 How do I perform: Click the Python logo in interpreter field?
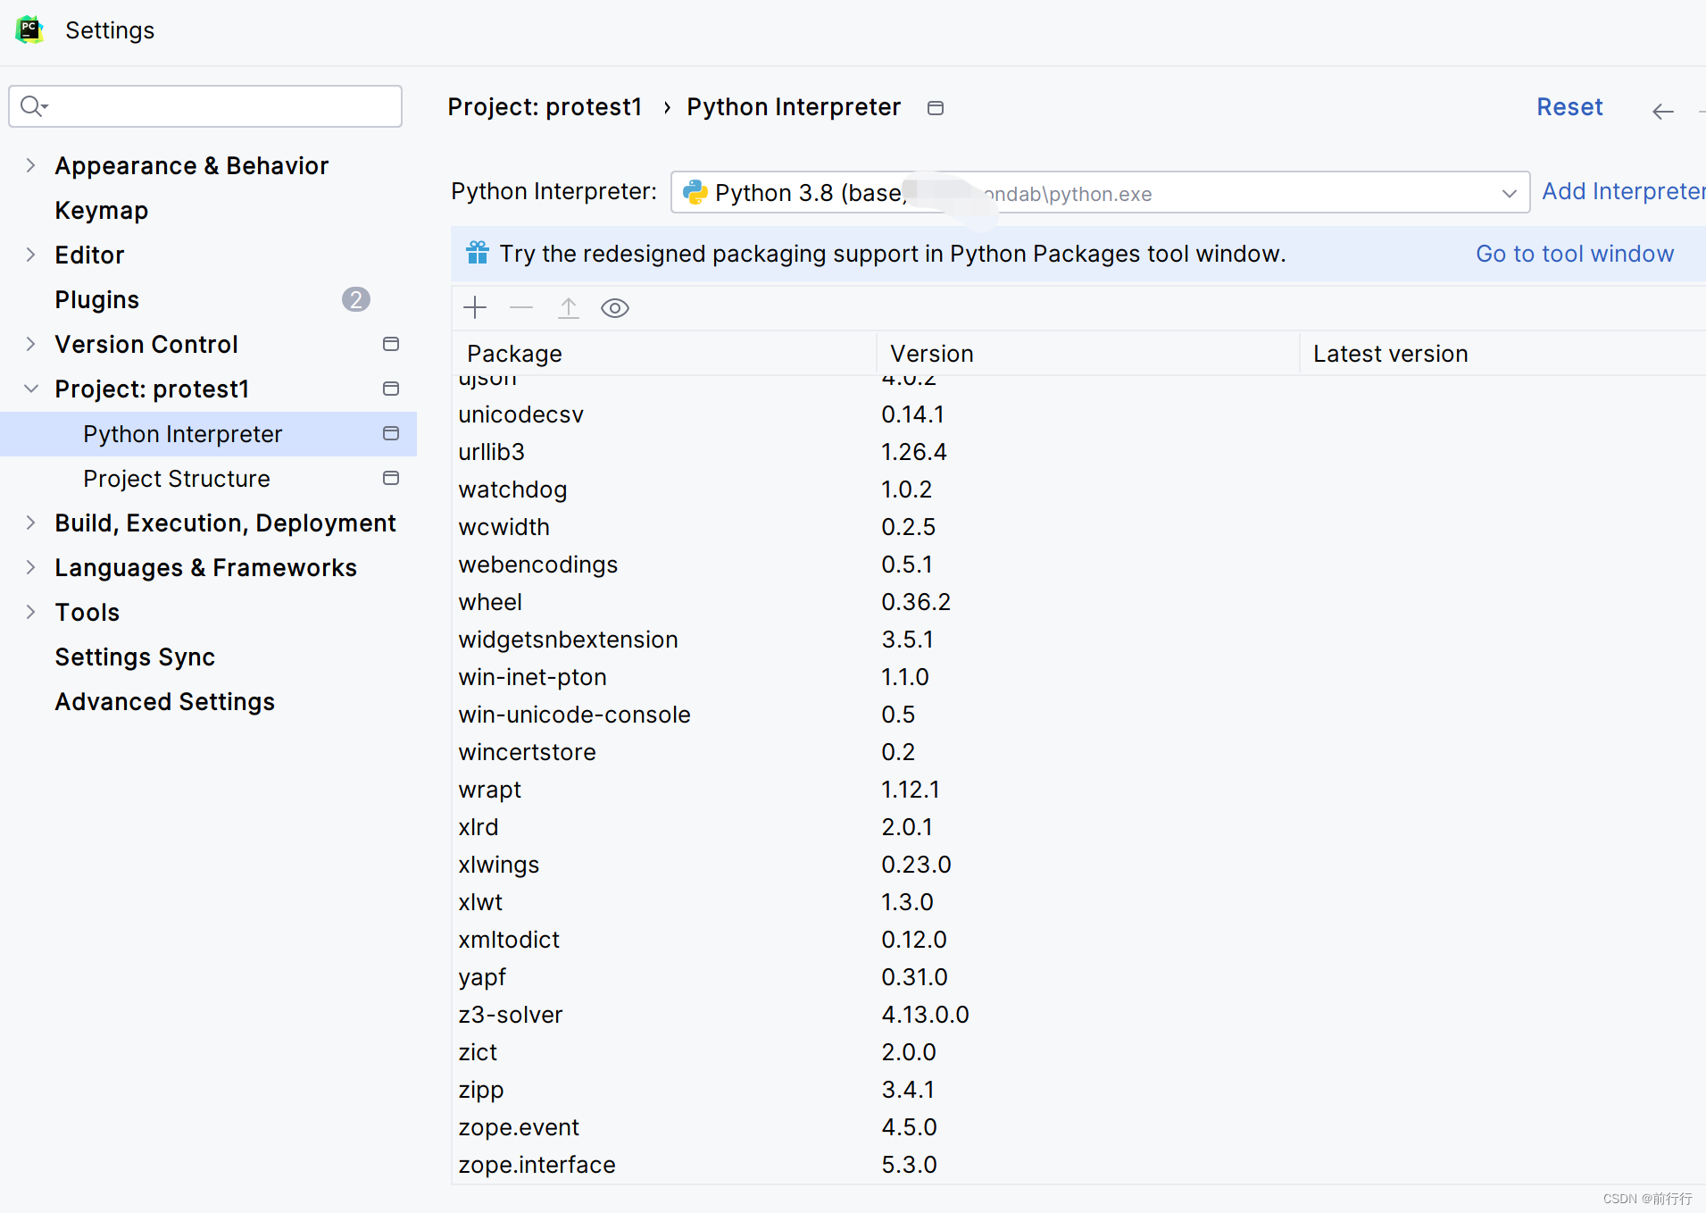click(x=695, y=192)
